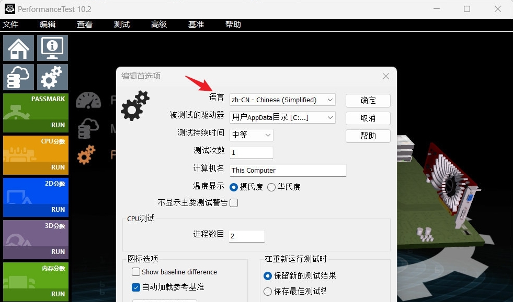513x302 pixels.
Task: Open the 语言 language dropdown
Action: 283,100
